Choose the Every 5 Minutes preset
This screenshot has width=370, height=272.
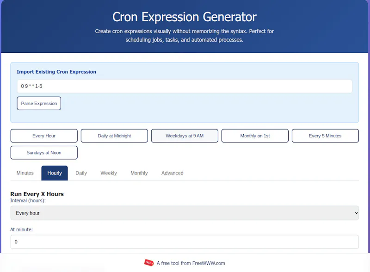click(x=325, y=136)
